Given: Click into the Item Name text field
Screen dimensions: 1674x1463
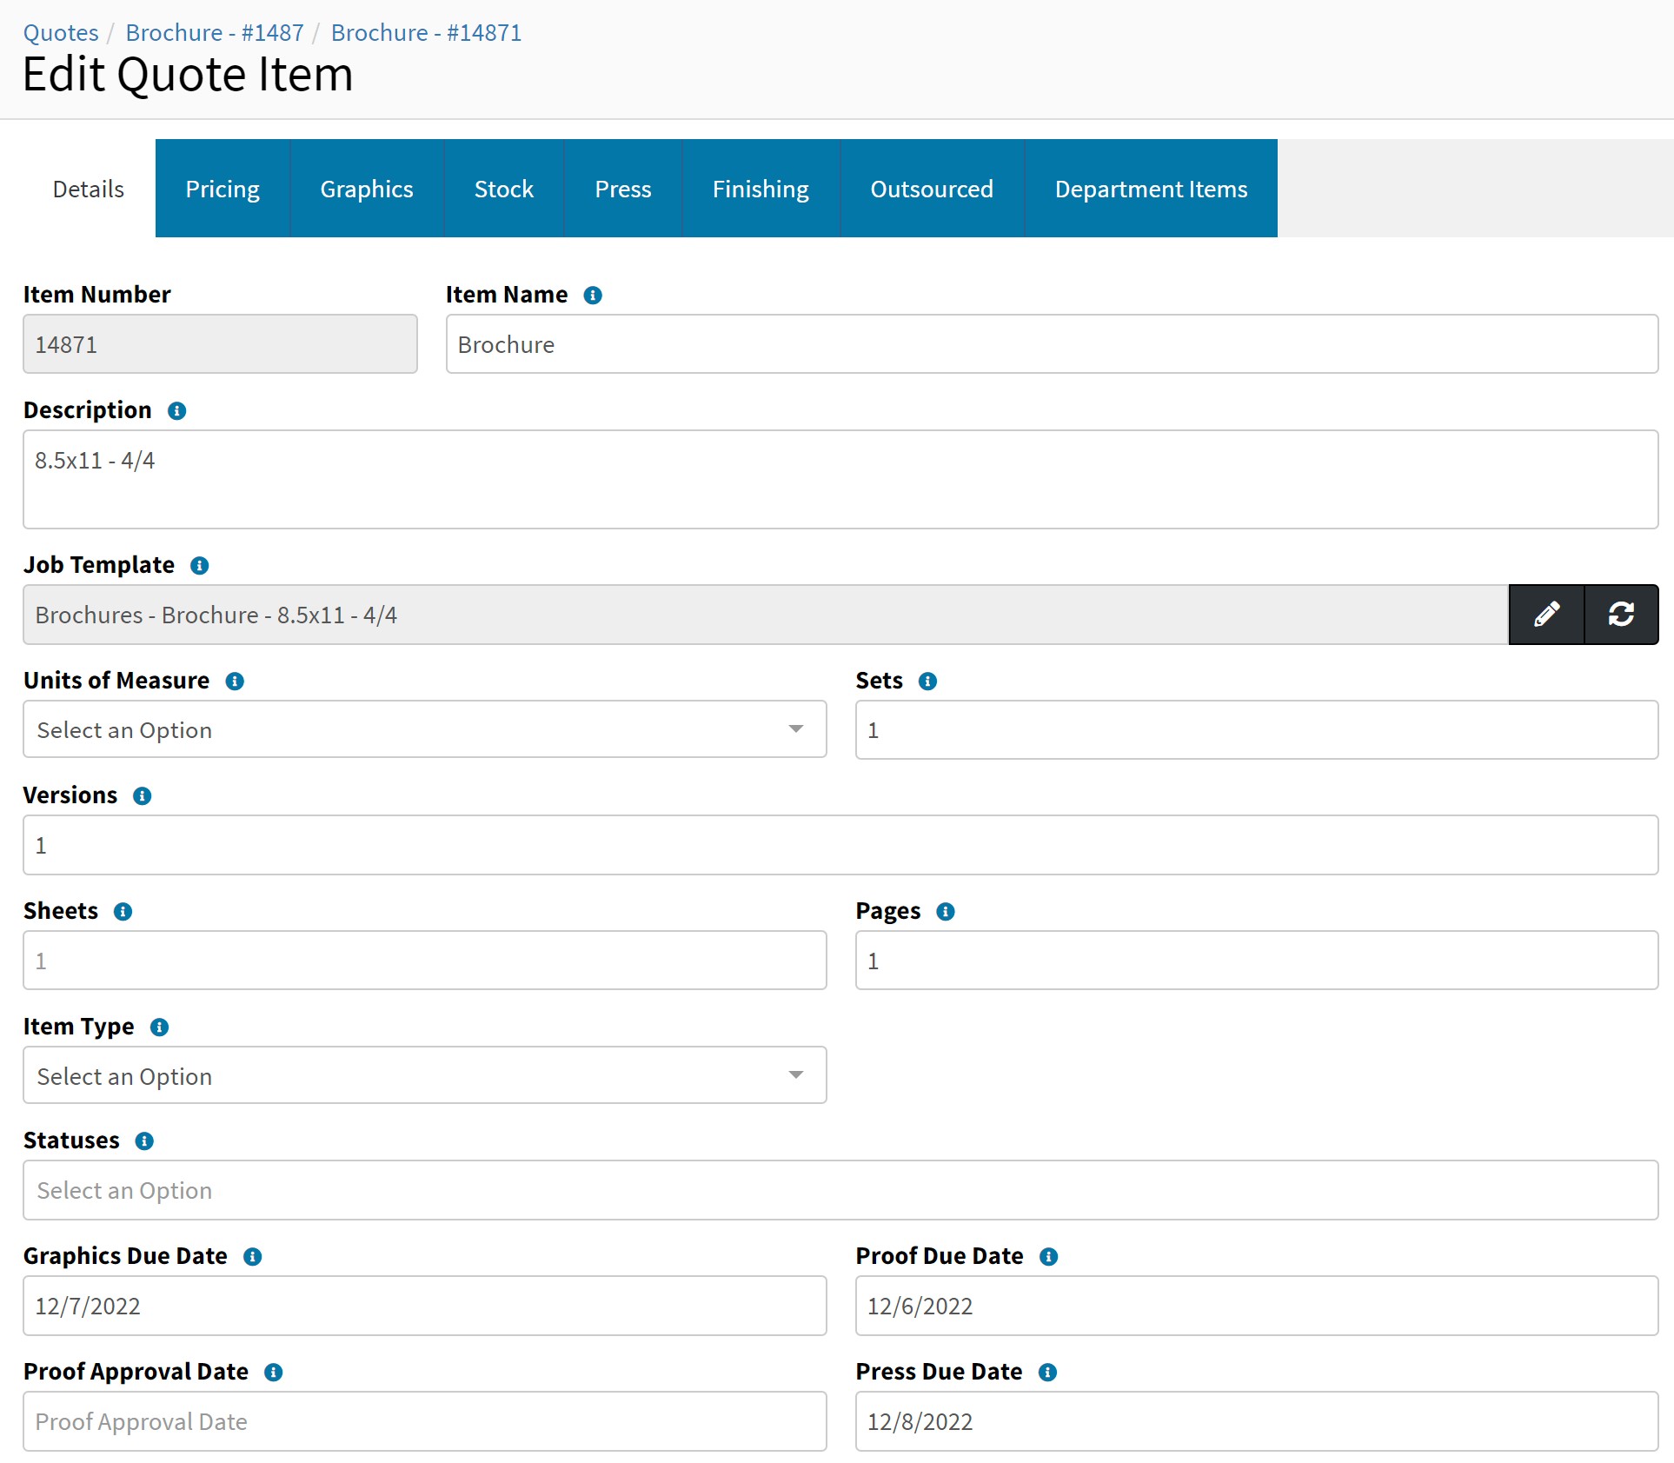Looking at the screenshot, I should point(1051,344).
